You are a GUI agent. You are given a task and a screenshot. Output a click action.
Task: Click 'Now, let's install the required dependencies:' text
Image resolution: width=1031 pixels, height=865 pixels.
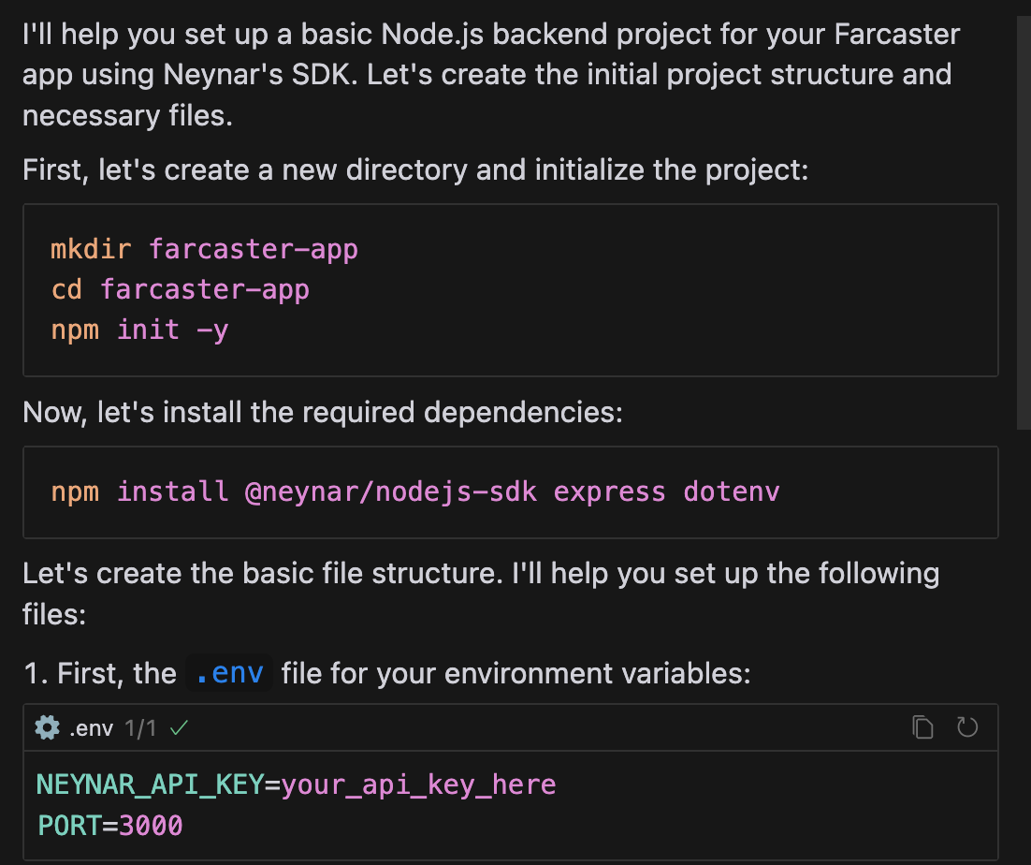point(322,413)
